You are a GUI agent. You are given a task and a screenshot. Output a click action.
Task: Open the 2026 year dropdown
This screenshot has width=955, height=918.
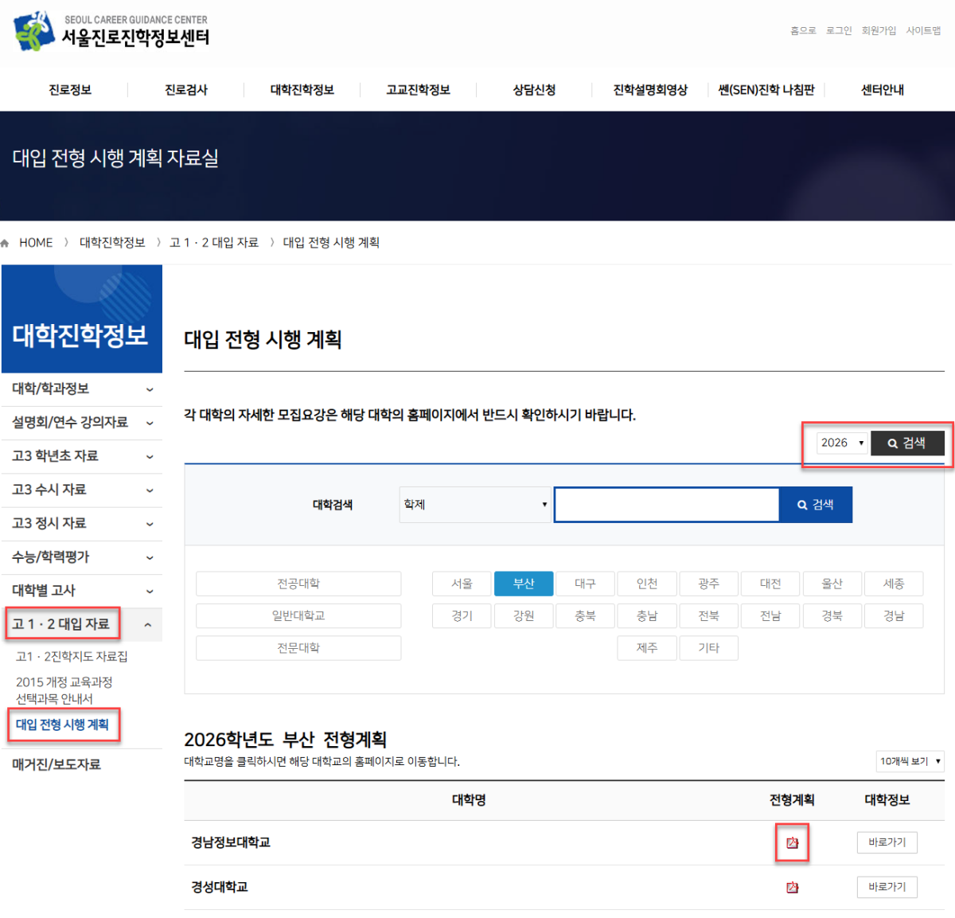841,443
